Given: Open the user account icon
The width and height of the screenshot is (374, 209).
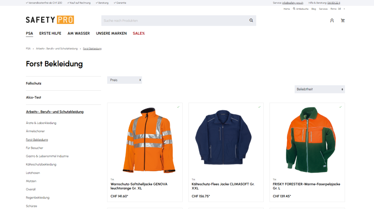Looking at the screenshot, I should tap(332, 21).
